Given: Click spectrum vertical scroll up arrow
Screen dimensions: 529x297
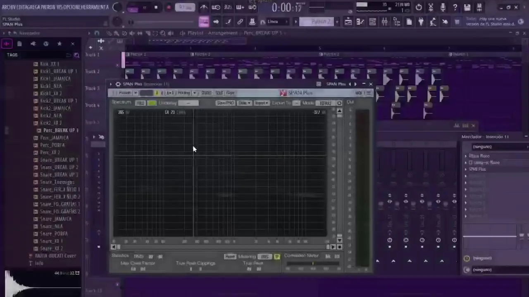Looking at the screenshot, I should [x=339, y=111].
